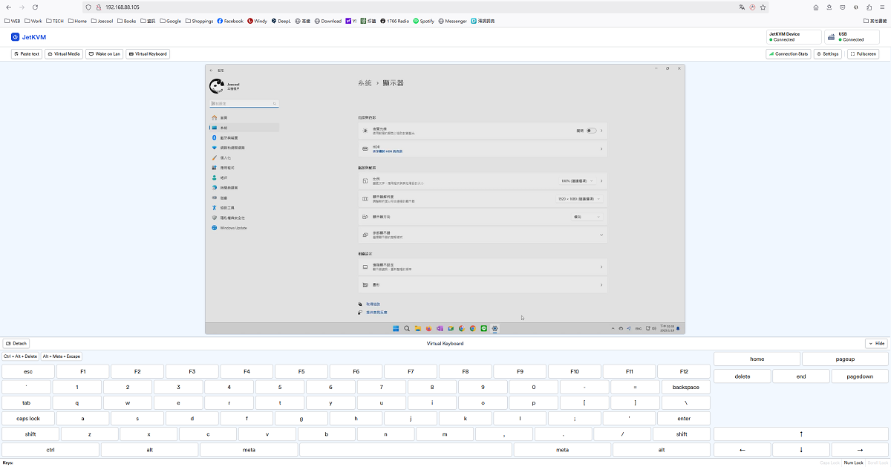Image resolution: width=891 pixels, height=467 pixels.
Task: Open File Explorer in the remote taskbar
Action: pos(418,328)
